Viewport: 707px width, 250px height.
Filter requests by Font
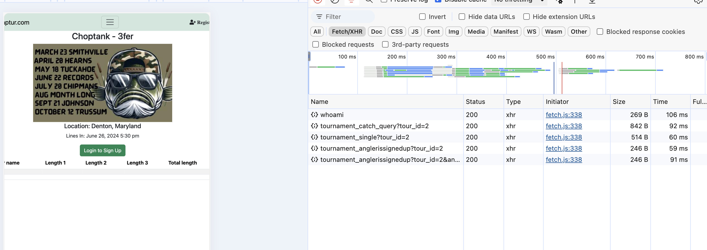[433, 32]
